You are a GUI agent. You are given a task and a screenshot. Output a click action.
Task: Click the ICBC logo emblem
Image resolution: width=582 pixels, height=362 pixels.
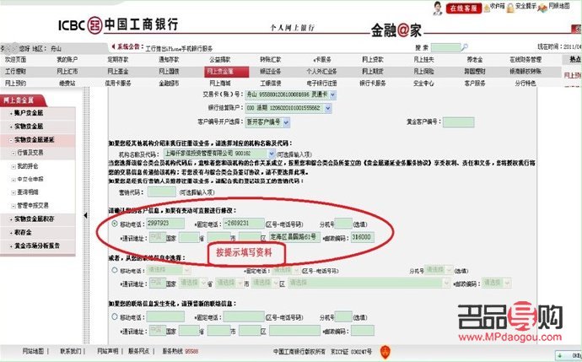click(94, 25)
